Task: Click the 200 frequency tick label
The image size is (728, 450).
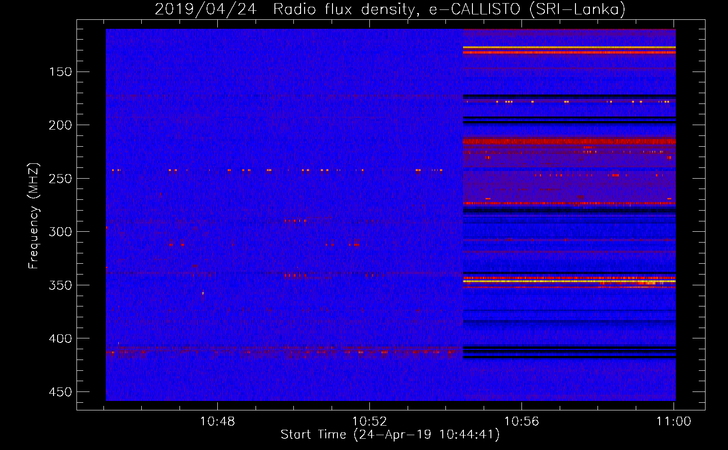Action: [x=60, y=125]
